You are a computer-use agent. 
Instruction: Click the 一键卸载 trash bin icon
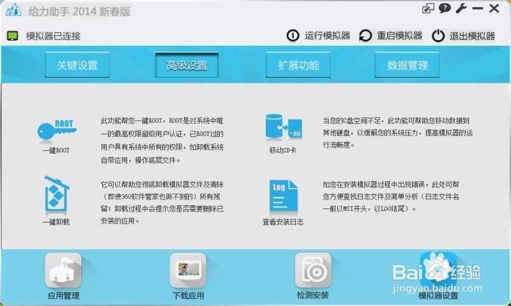[x=56, y=194]
